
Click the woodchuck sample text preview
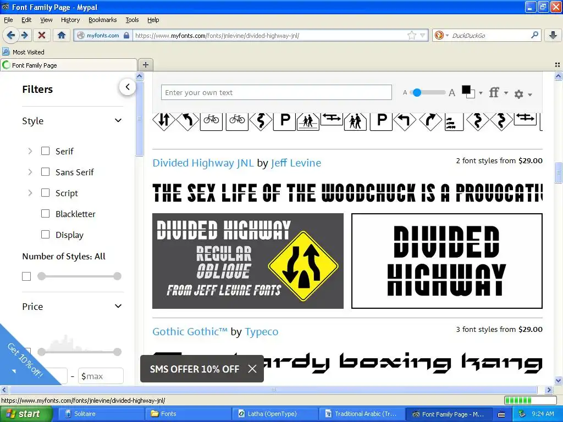[x=347, y=192]
